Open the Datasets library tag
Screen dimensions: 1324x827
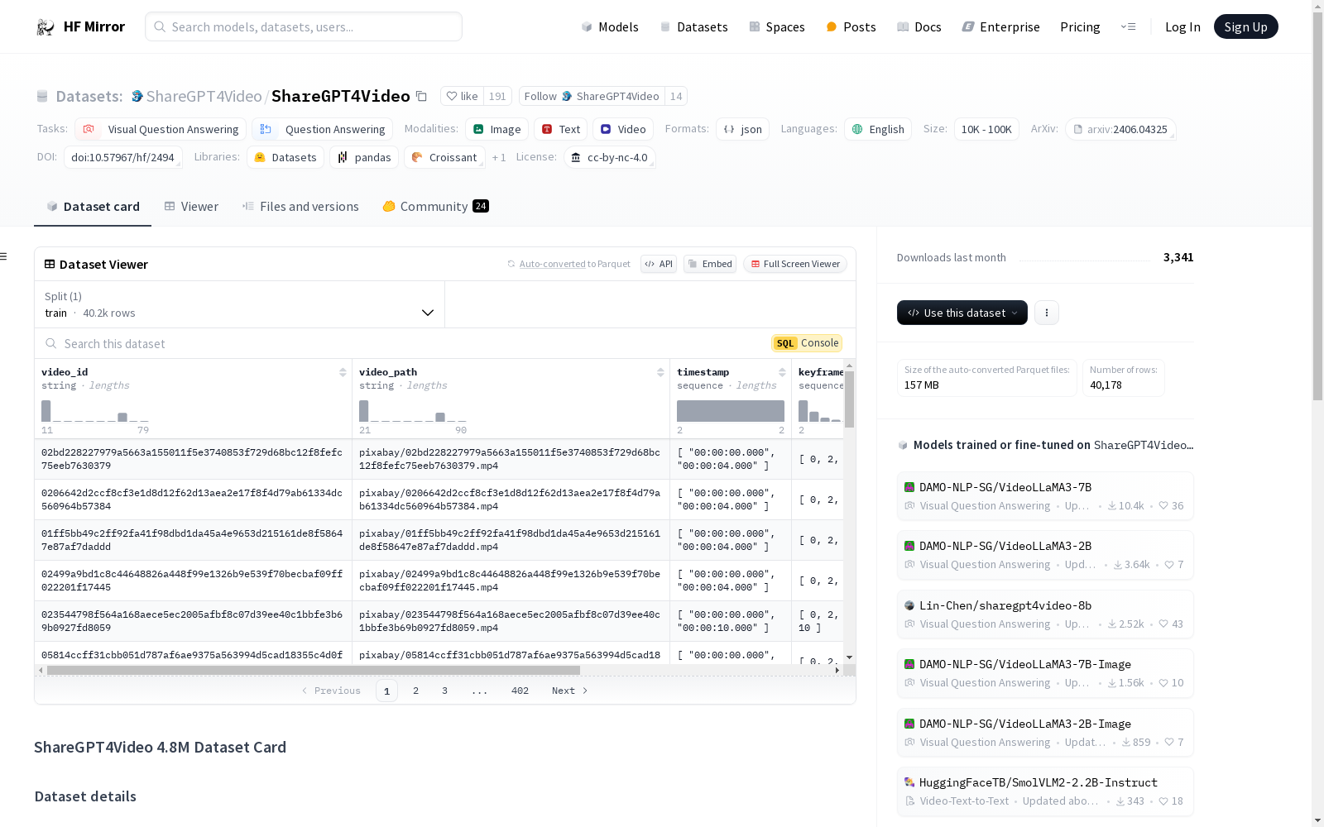pyautogui.click(x=285, y=157)
